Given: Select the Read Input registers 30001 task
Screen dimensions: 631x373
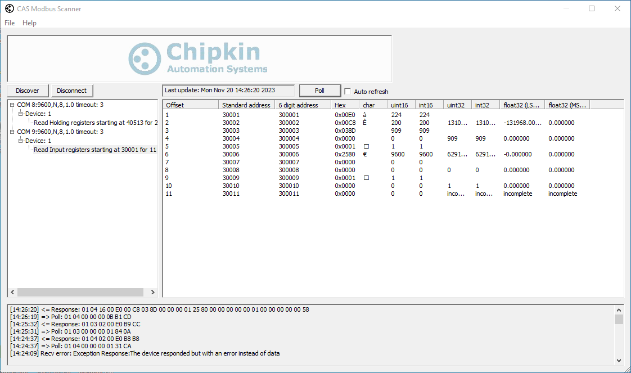Looking at the screenshot, I should 94,150.
